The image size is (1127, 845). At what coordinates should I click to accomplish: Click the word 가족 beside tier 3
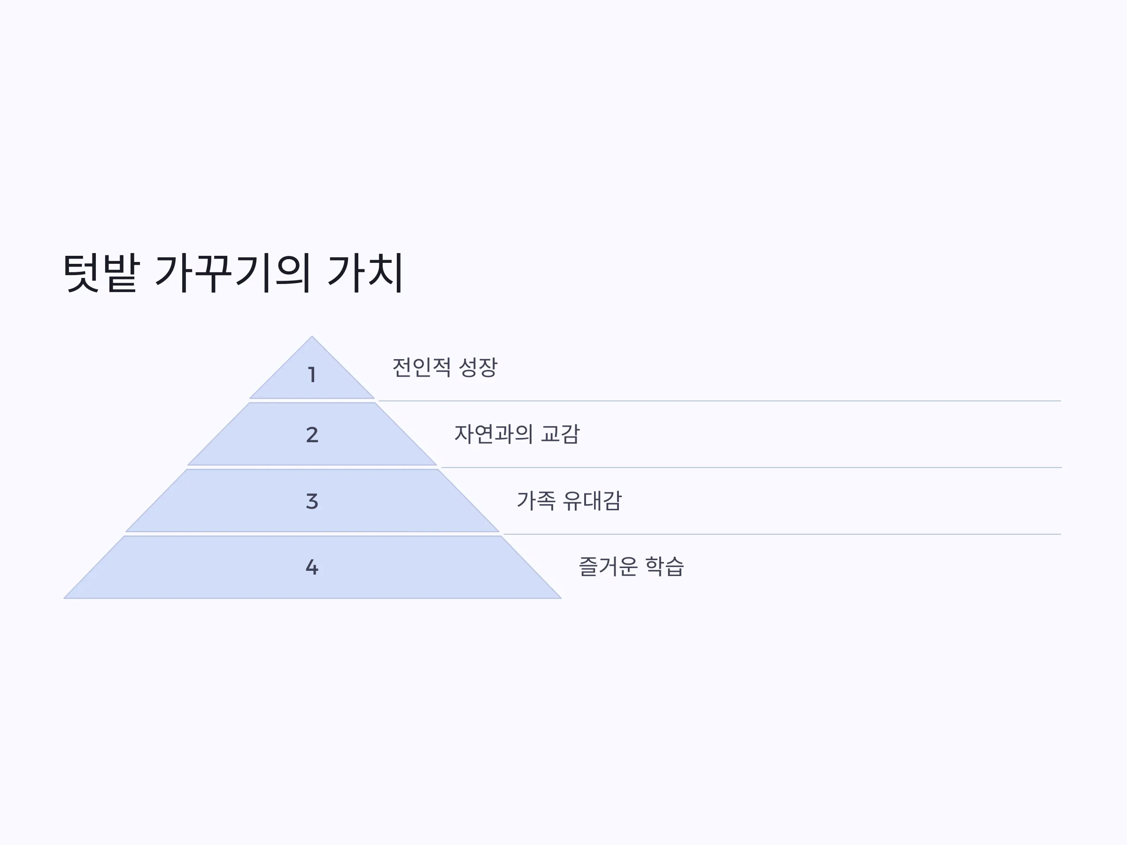pos(536,501)
